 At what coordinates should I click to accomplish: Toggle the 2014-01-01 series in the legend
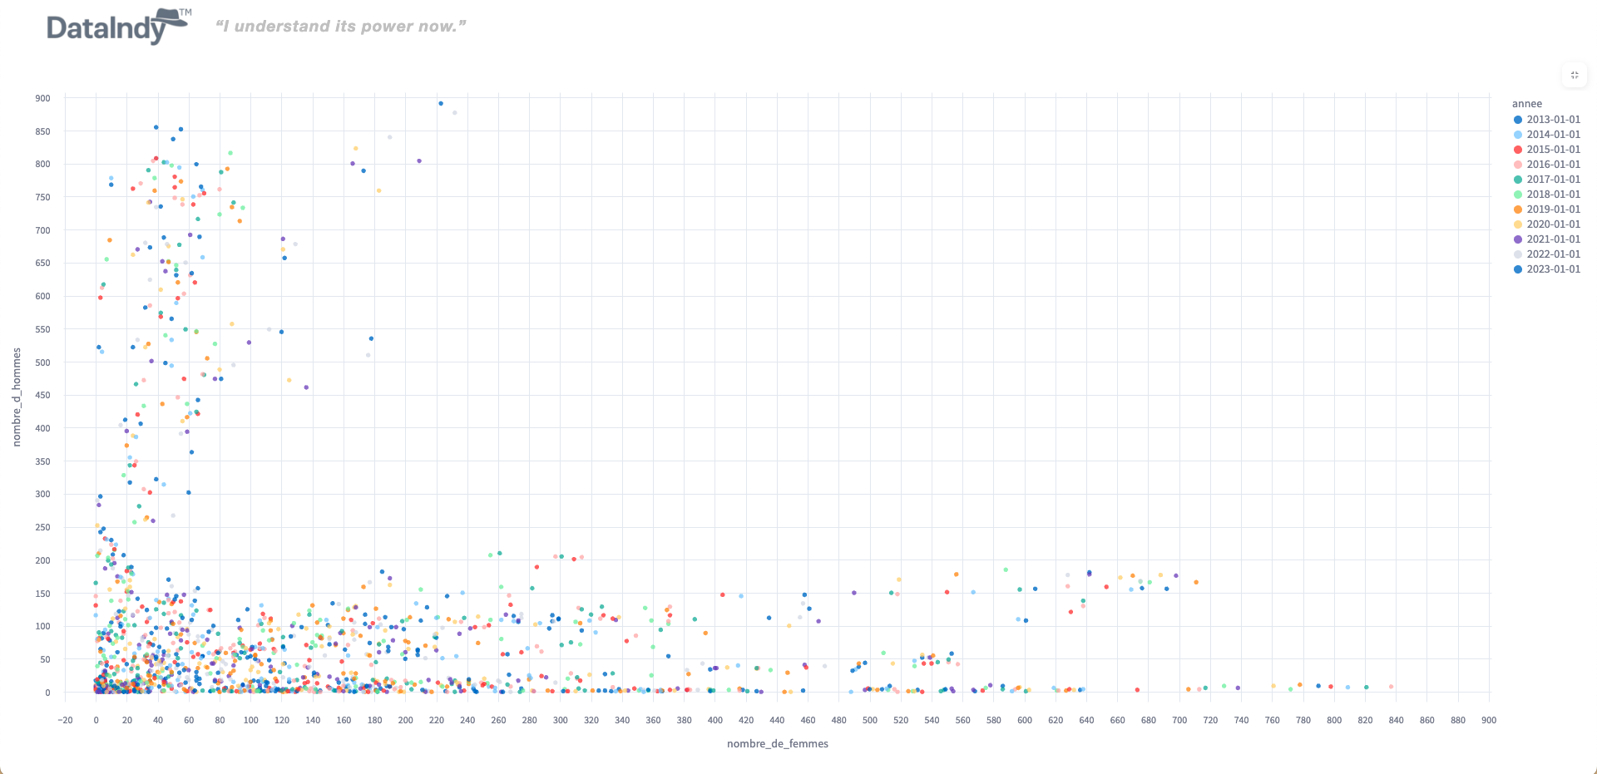click(1552, 135)
